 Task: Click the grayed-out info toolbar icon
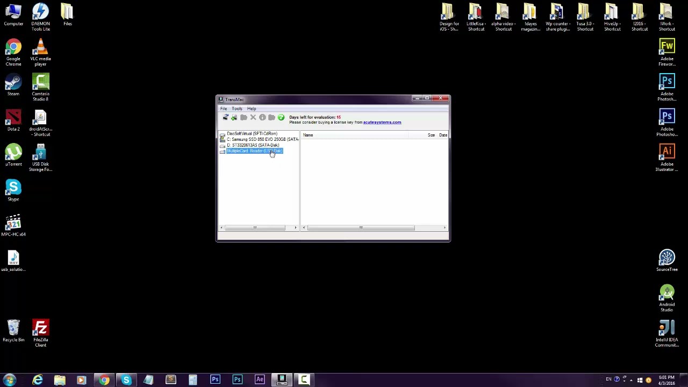(262, 117)
